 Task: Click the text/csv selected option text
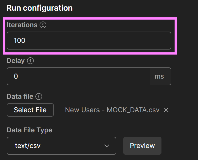[x=28, y=146]
